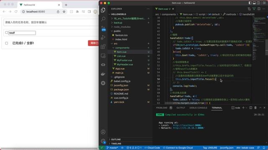
Task: Toggle the select-all checkbox in todo footer
Action: (7, 43)
